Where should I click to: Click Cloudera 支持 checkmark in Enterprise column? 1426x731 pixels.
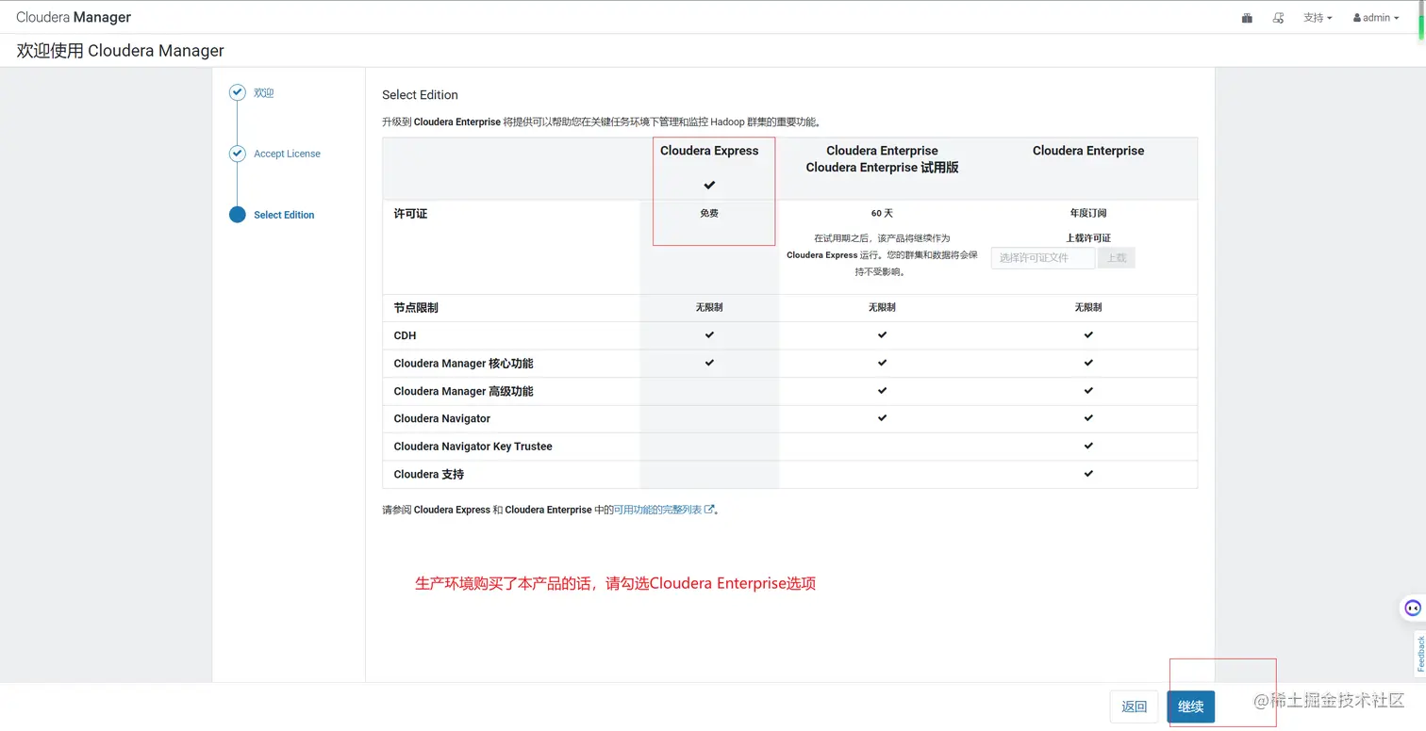[1088, 473]
